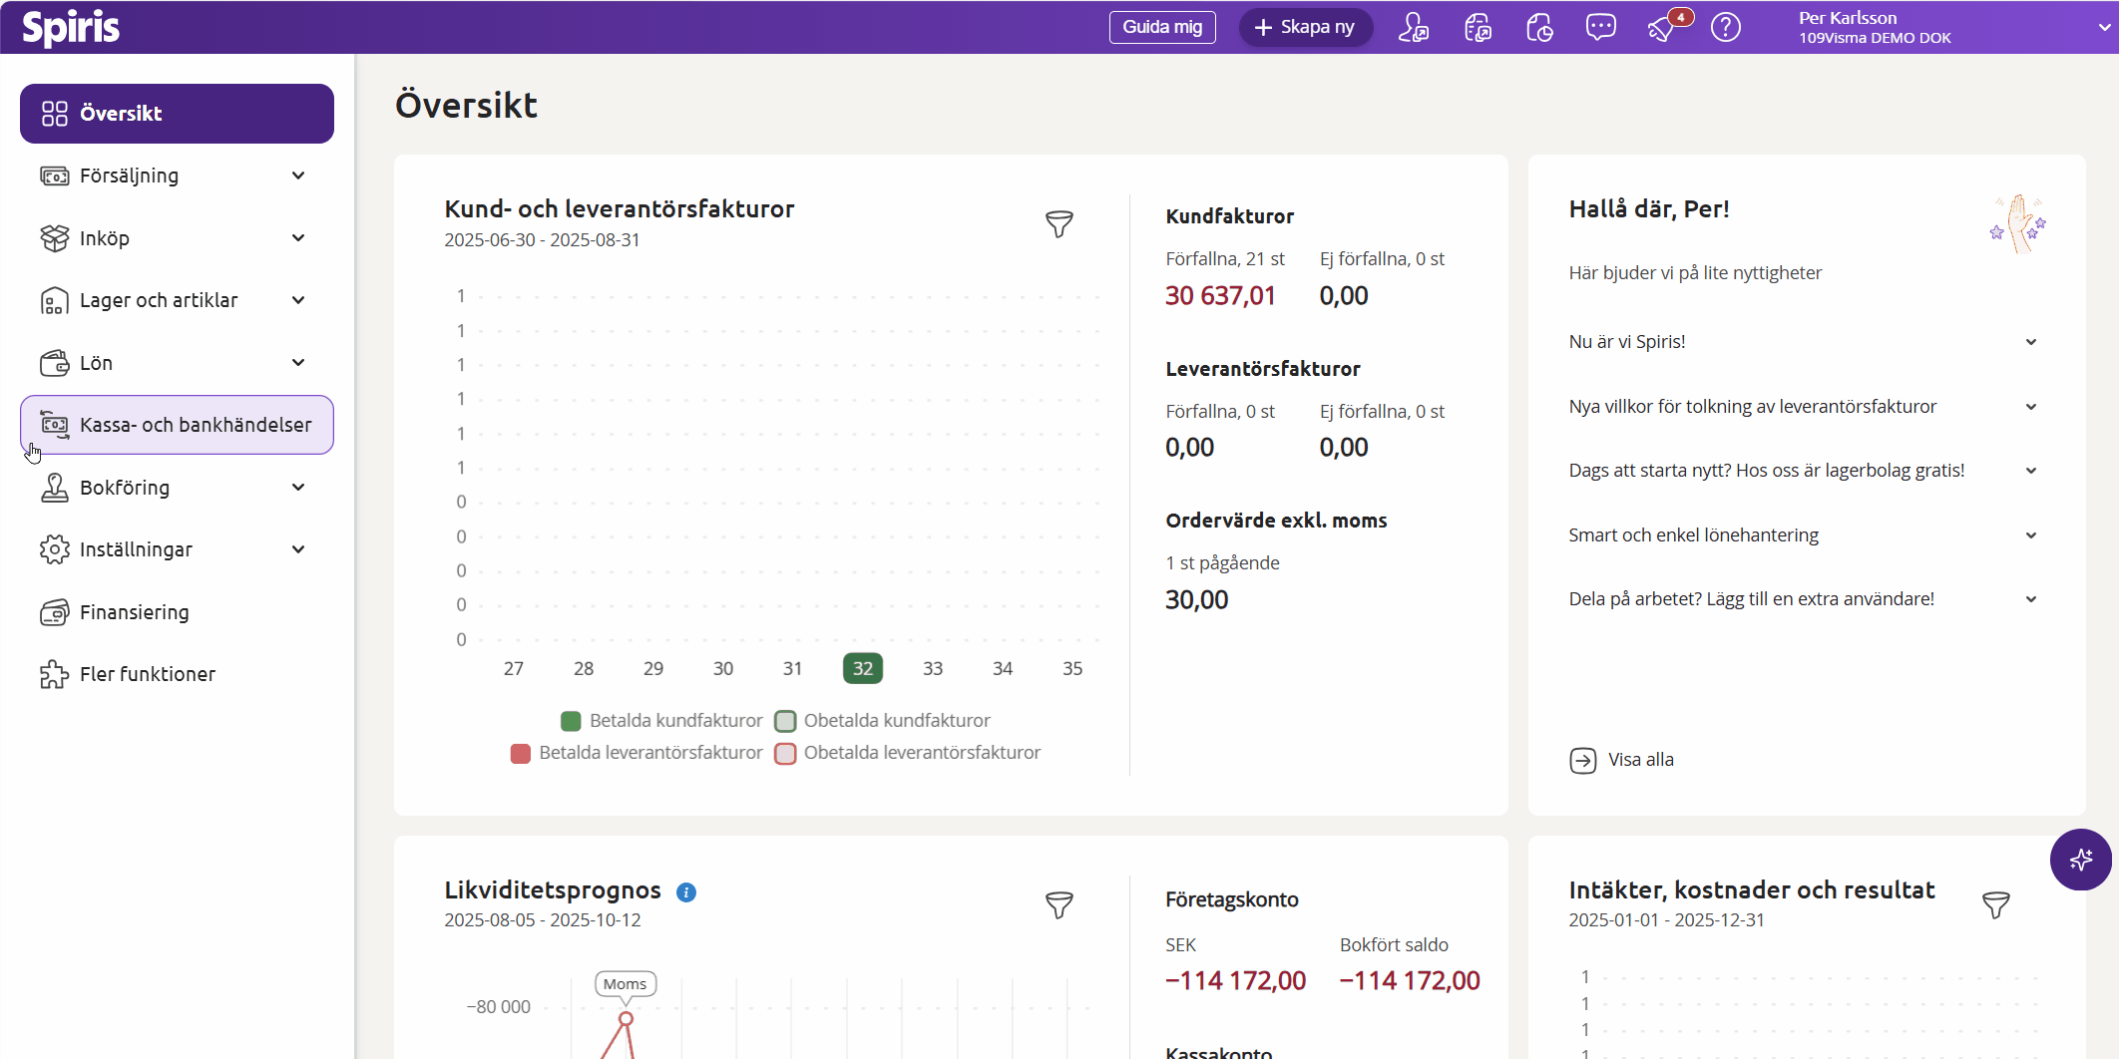Open the purple AI assistant sparkle button
Screen dimensions: 2119x1059
coord(2080,860)
